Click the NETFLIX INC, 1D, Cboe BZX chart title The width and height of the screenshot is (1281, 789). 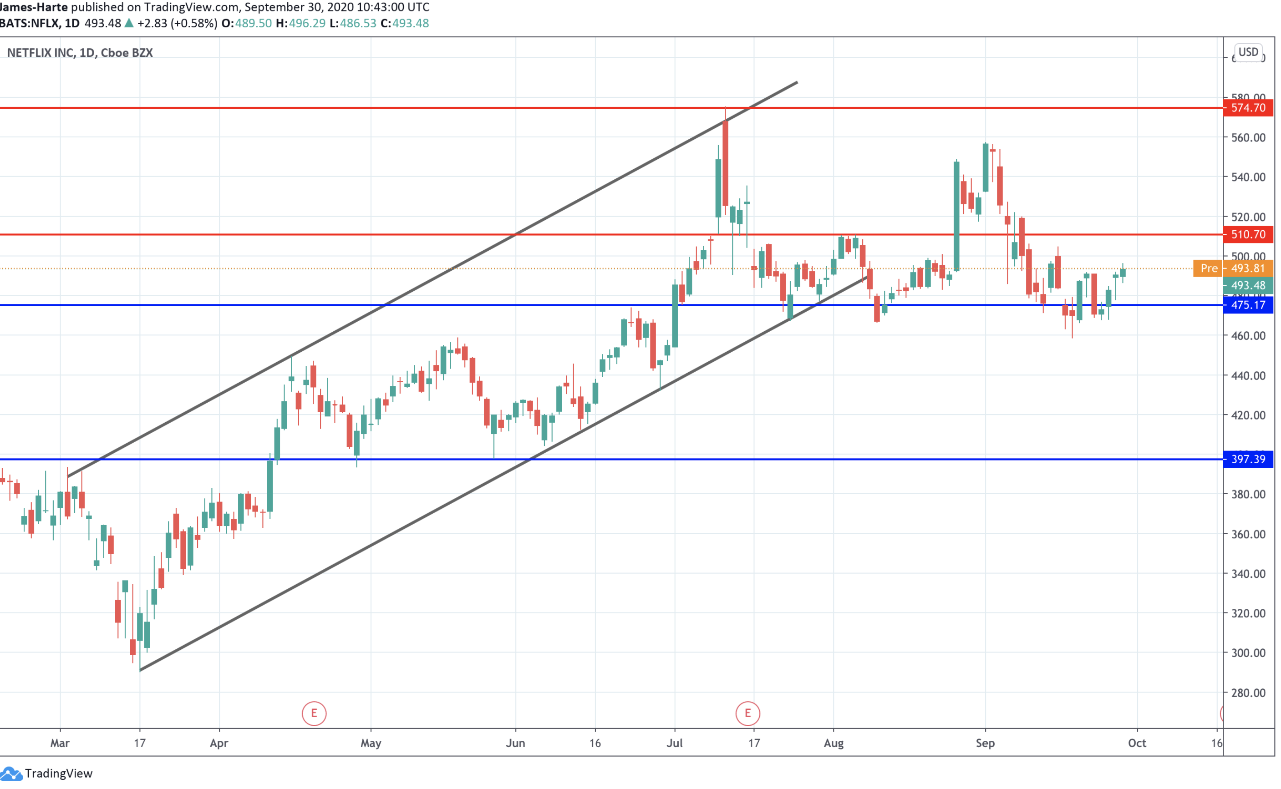point(80,53)
